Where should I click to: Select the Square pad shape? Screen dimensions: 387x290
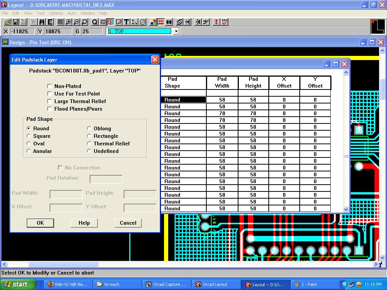(29, 136)
